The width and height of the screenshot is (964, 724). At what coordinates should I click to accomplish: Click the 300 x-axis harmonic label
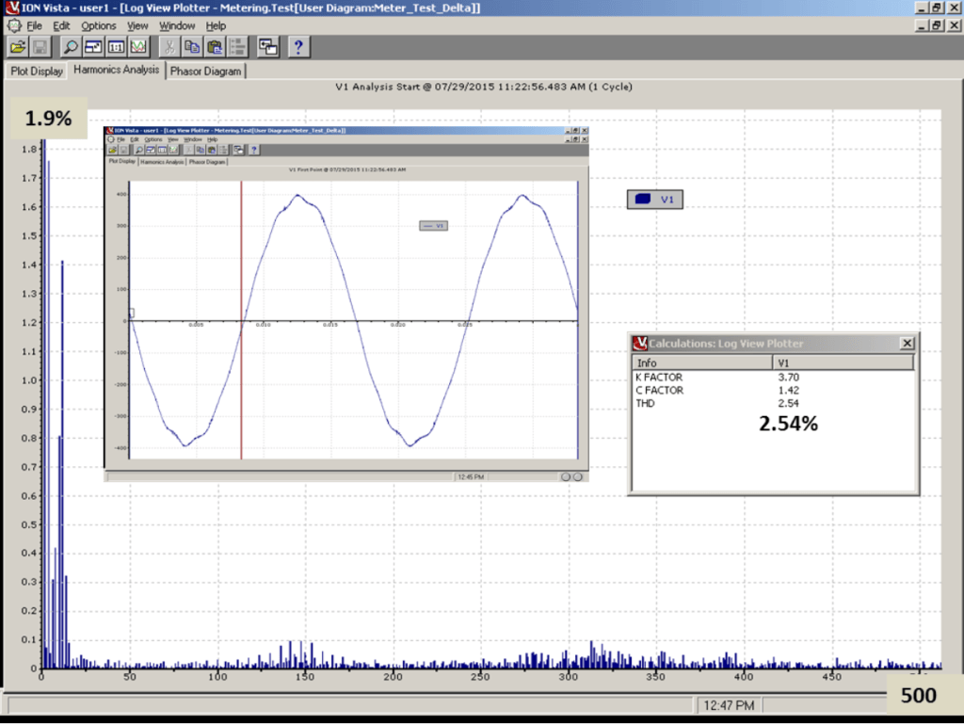click(x=568, y=677)
